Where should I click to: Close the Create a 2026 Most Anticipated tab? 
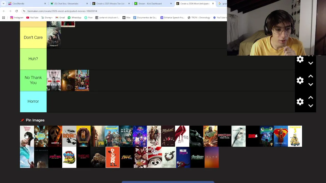pos(213,4)
